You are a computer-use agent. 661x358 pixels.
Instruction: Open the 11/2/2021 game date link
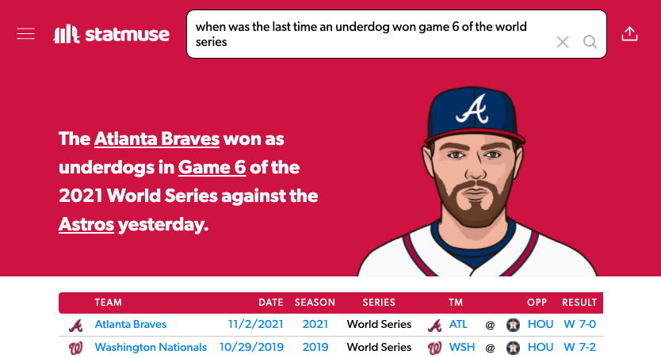tap(255, 324)
